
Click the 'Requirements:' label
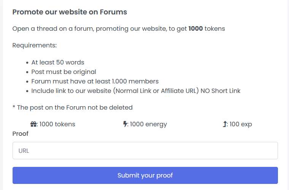[x=35, y=46]
